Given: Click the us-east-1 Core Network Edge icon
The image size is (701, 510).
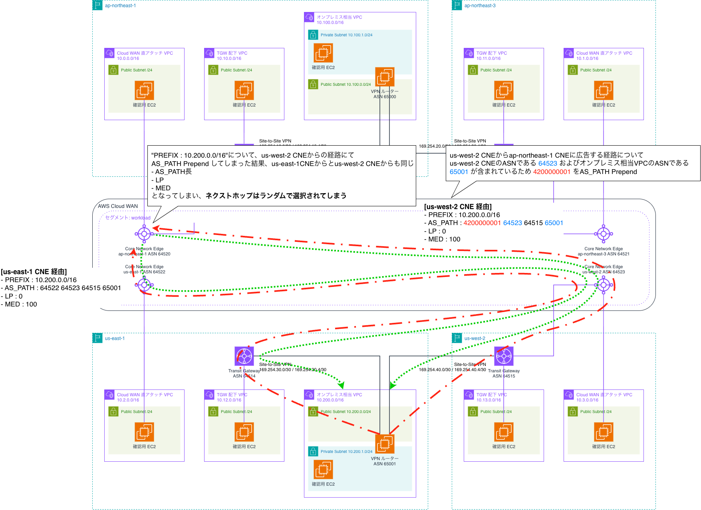Looking at the screenshot, I should pos(144,285).
